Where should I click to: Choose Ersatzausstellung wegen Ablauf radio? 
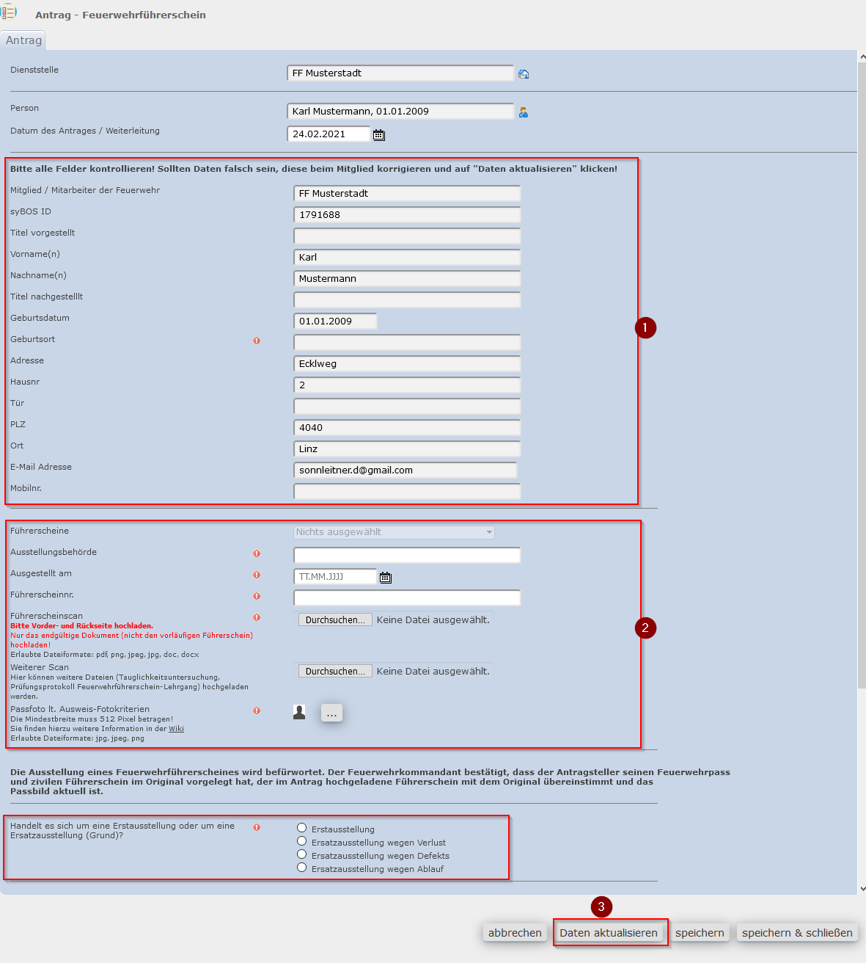(x=301, y=868)
